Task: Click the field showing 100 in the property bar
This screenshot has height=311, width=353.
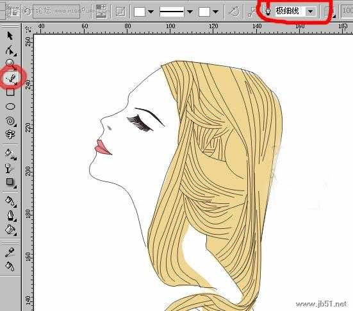Action: [347, 12]
